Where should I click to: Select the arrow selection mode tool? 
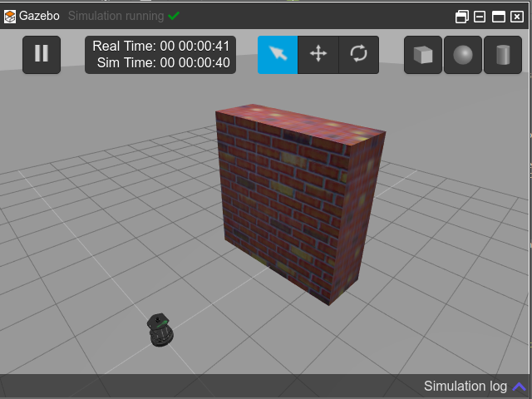(x=278, y=55)
